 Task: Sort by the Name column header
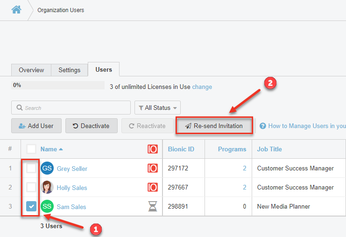point(49,149)
